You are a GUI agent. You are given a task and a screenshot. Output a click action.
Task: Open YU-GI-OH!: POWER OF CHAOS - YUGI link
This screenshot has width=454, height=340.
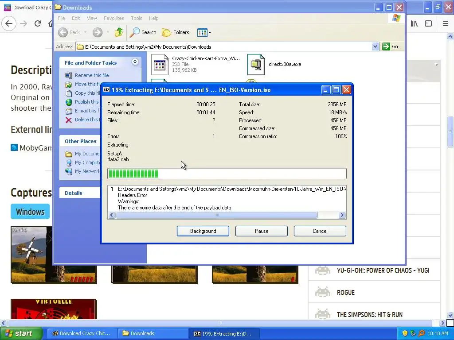(x=383, y=270)
